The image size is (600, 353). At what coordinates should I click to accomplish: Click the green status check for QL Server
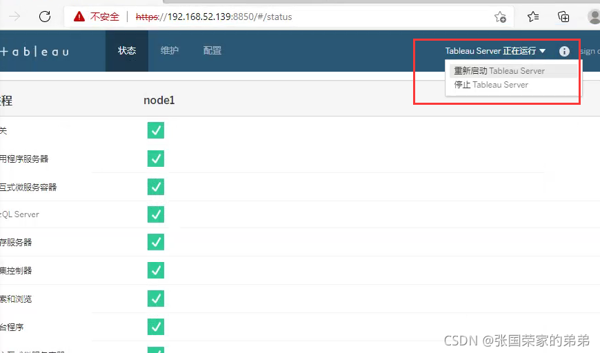[x=156, y=214]
